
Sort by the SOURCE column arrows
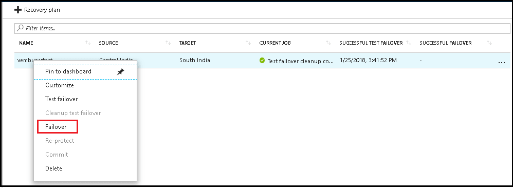(168, 43)
